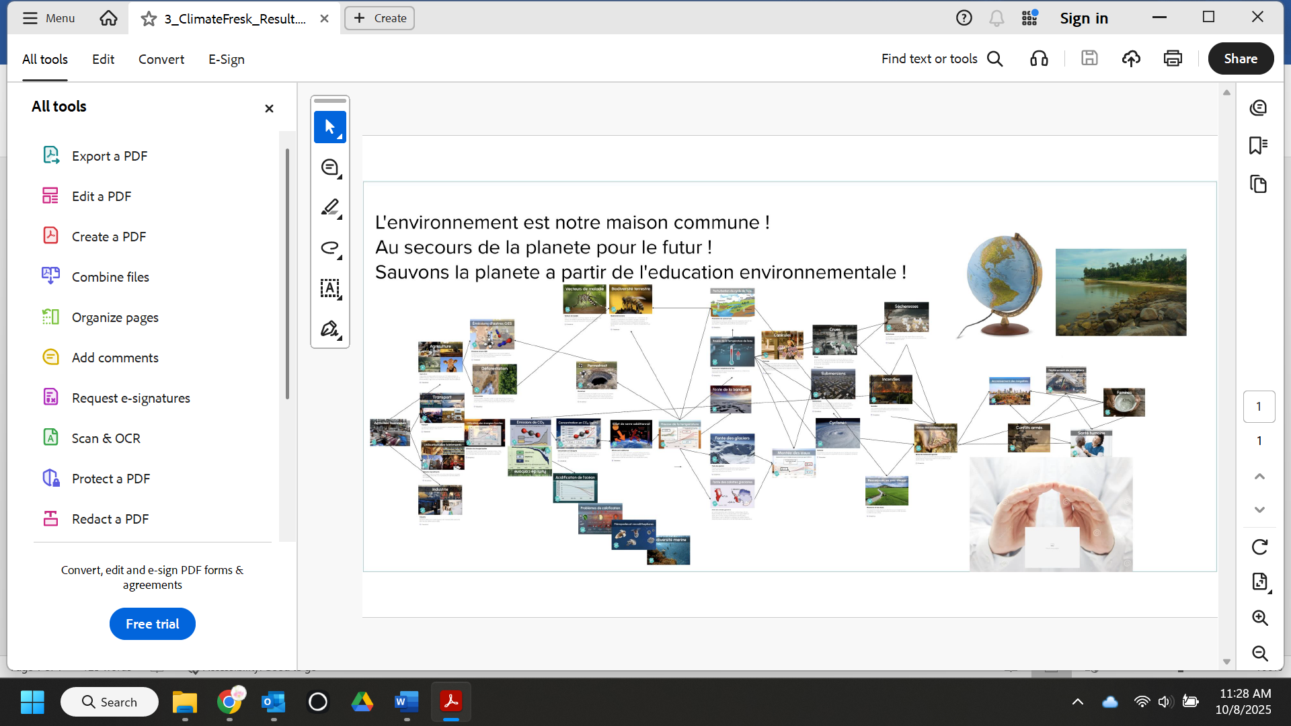This screenshot has height=726, width=1291.
Task: Click the rotate page clockwise icon
Action: tap(1259, 547)
